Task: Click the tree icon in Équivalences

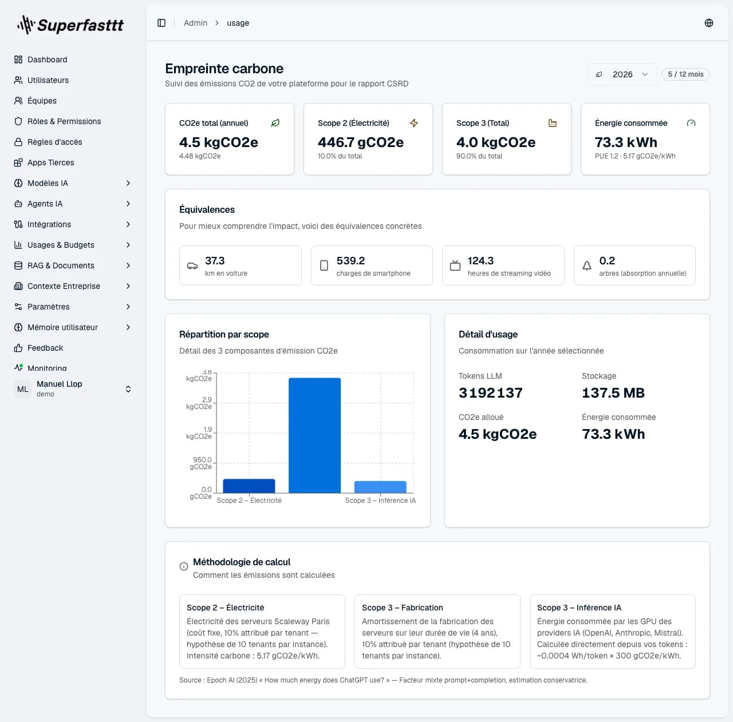Action: point(587,265)
